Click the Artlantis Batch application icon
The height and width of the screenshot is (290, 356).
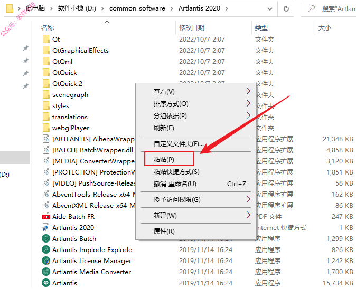click(46, 238)
